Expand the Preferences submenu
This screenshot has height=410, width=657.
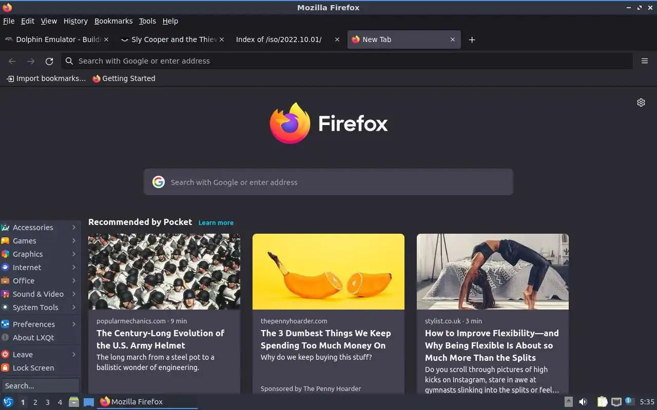point(40,324)
